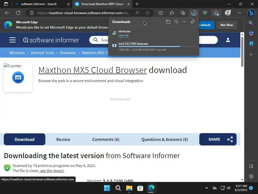Open Outlook in the sidebar
This screenshot has width=258, height=194.
(251, 43)
